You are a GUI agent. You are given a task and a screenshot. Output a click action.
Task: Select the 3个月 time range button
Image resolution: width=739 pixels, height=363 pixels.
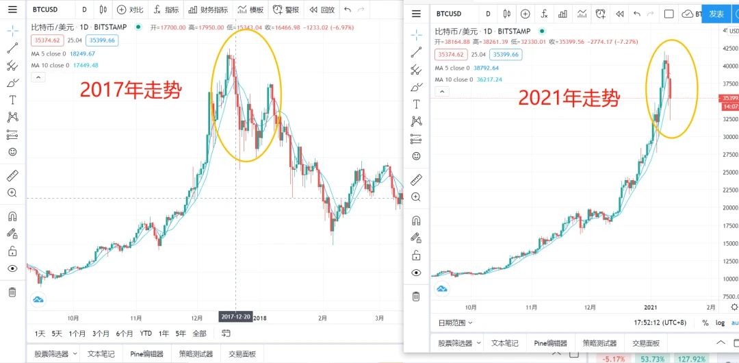(x=101, y=334)
